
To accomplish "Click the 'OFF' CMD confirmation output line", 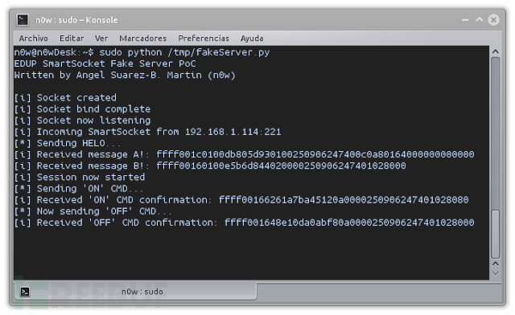I will (x=244, y=223).
